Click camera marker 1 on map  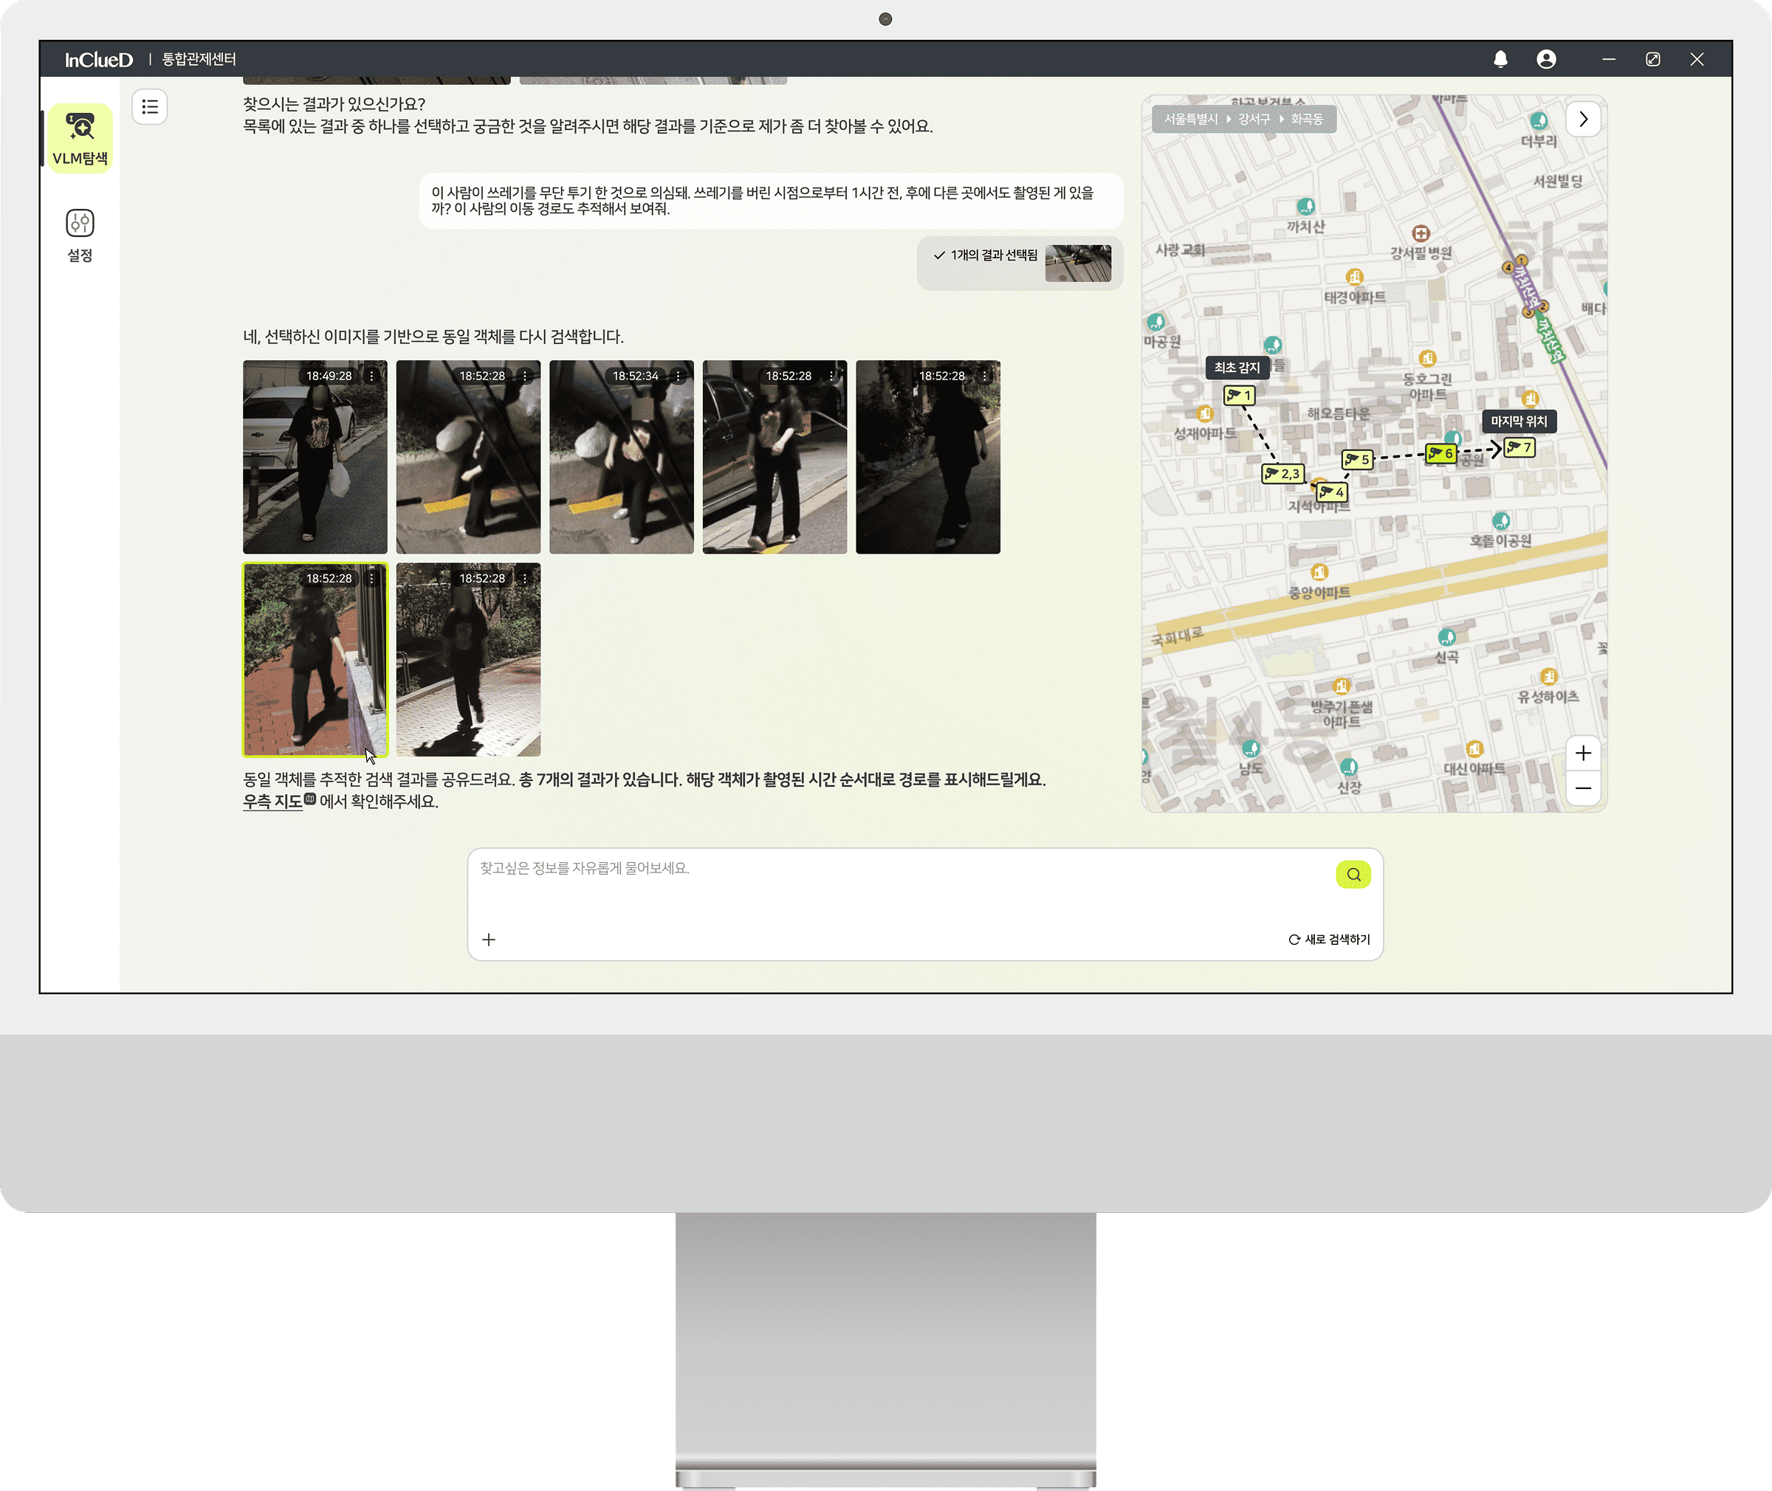tap(1238, 395)
